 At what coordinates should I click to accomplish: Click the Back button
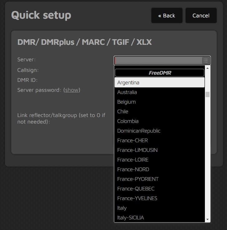pos(167,15)
